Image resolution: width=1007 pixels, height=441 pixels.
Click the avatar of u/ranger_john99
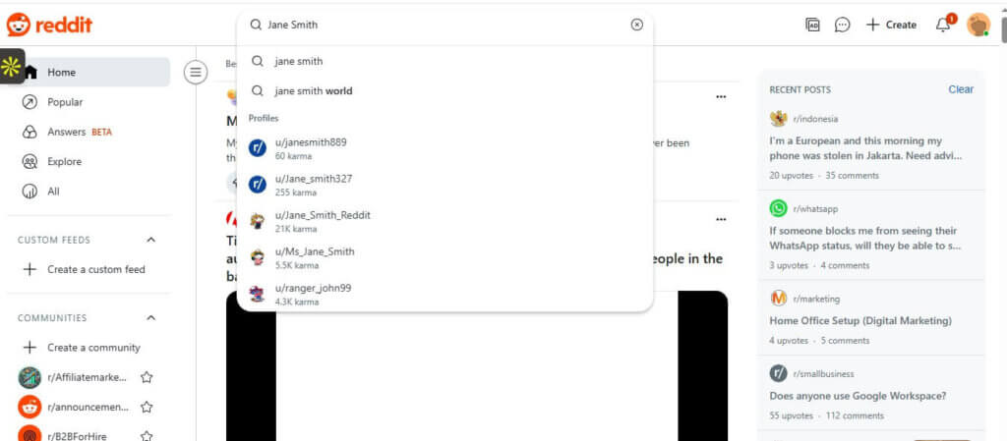258,295
